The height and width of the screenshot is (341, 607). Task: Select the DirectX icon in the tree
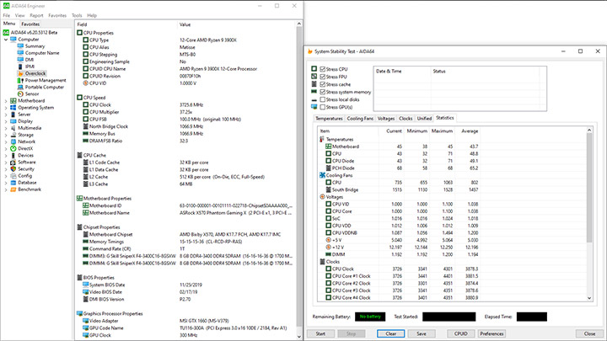[13, 147]
